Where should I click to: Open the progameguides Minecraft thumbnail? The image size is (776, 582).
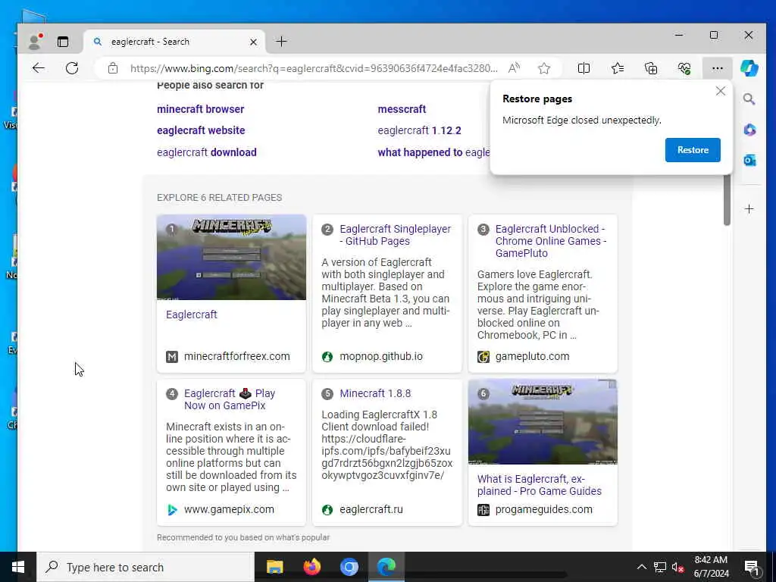coord(543,421)
